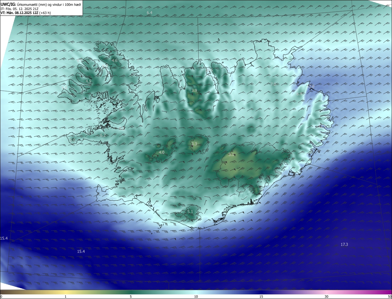
Task: Click the color scale at tick 15
Action: [x=261, y=297]
